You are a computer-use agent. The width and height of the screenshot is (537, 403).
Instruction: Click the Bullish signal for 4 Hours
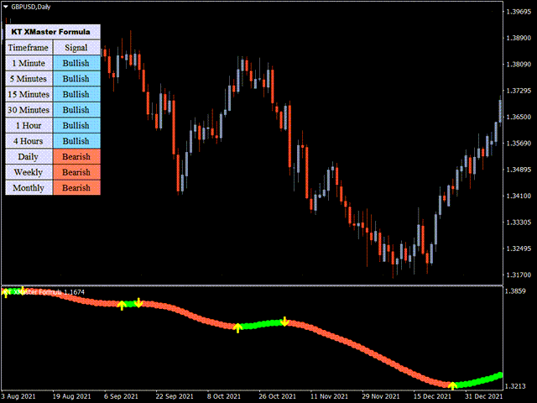click(x=76, y=141)
